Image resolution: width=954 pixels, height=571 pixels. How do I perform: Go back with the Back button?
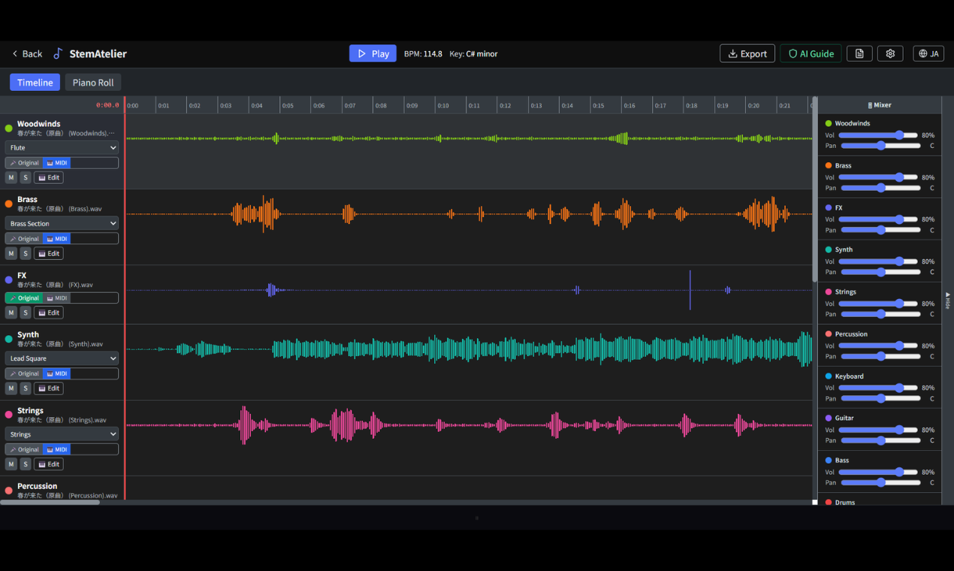[x=27, y=53]
